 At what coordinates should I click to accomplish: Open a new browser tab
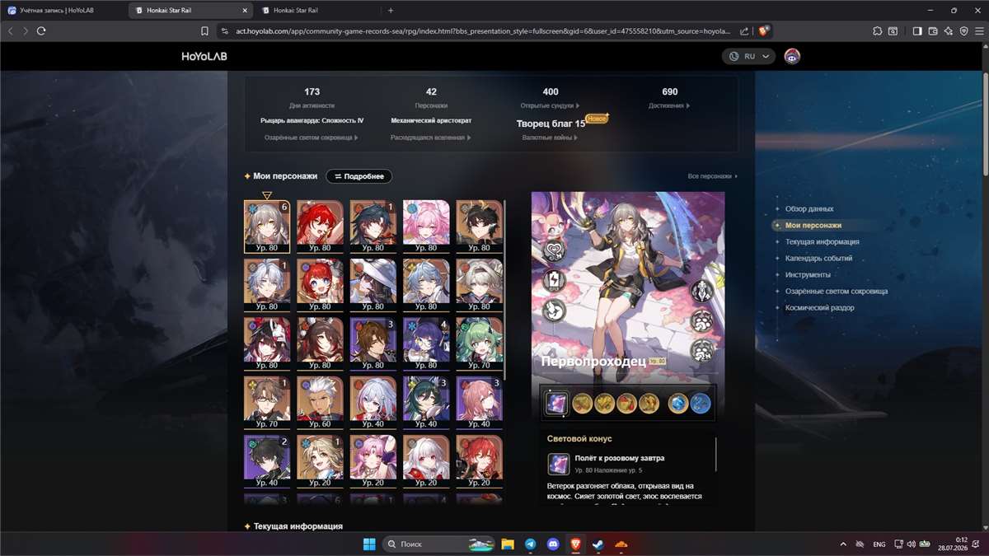click(x=391, y=10)
